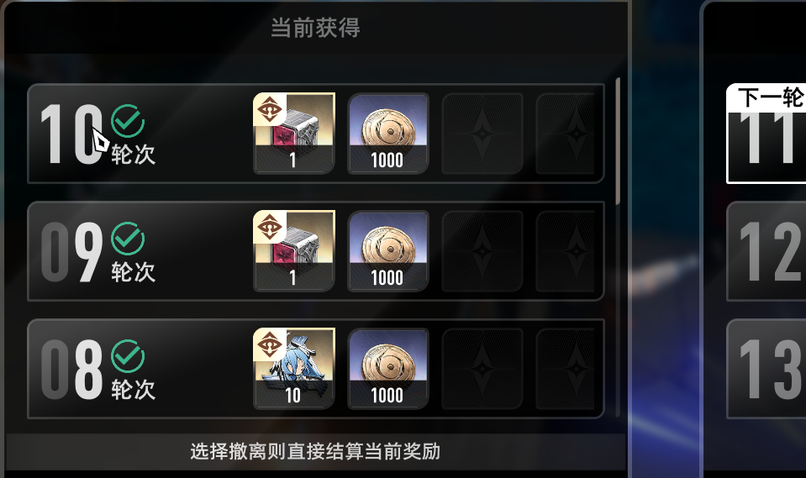
Task: Open the blue-haired character token in round 08
Action: tap(294, 369)
